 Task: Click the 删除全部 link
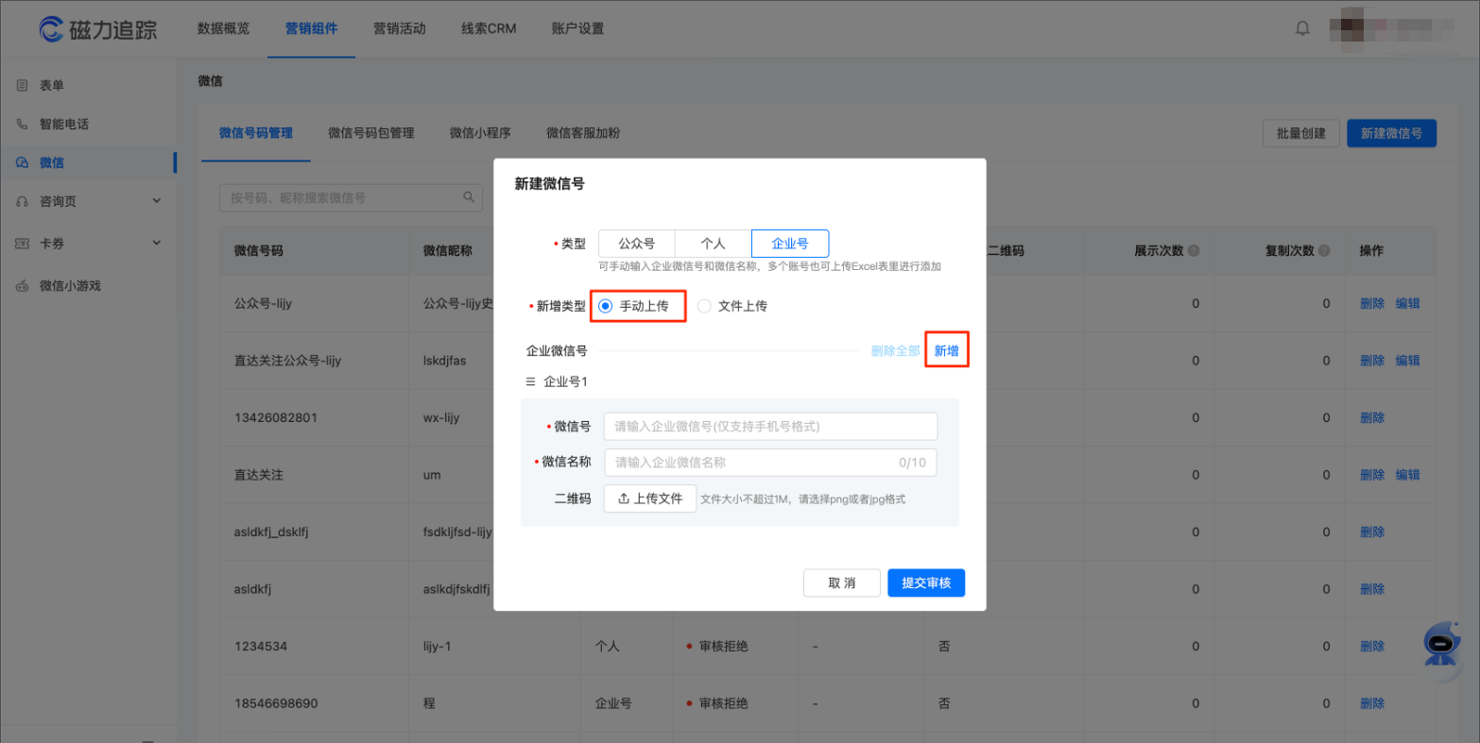tap(895, 349)
